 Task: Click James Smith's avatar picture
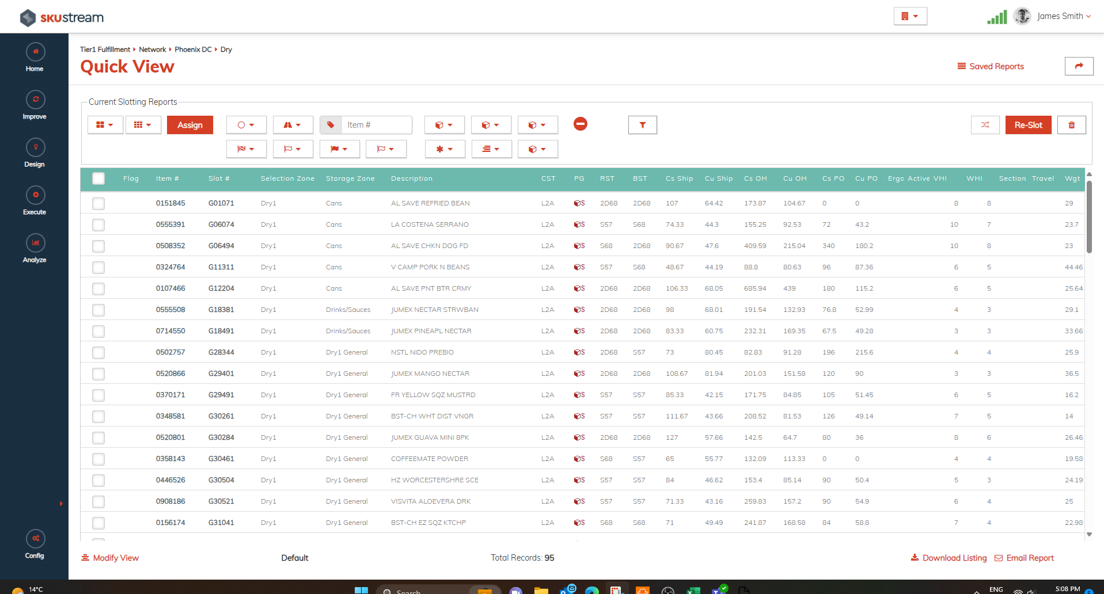click(x=1022, y=16)
